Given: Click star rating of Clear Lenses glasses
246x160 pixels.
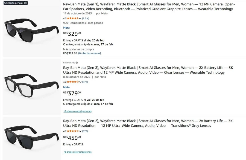Looking at the screenshot, I should click(73, 82).
